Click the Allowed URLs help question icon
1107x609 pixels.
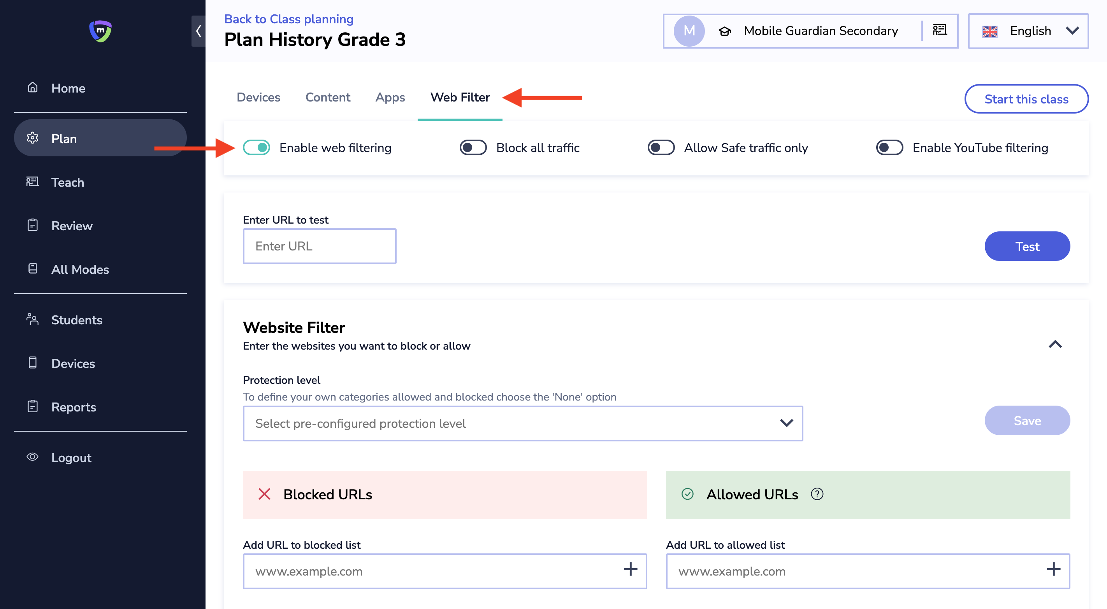(817, 494)
